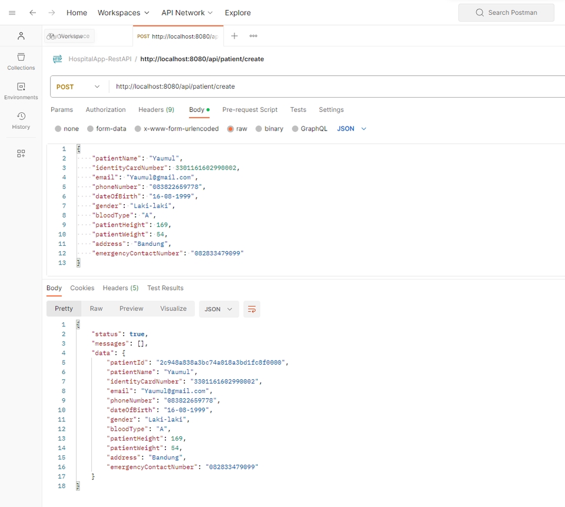Open the Explore page
565x507 pixels.
click(x=238, y=13)
